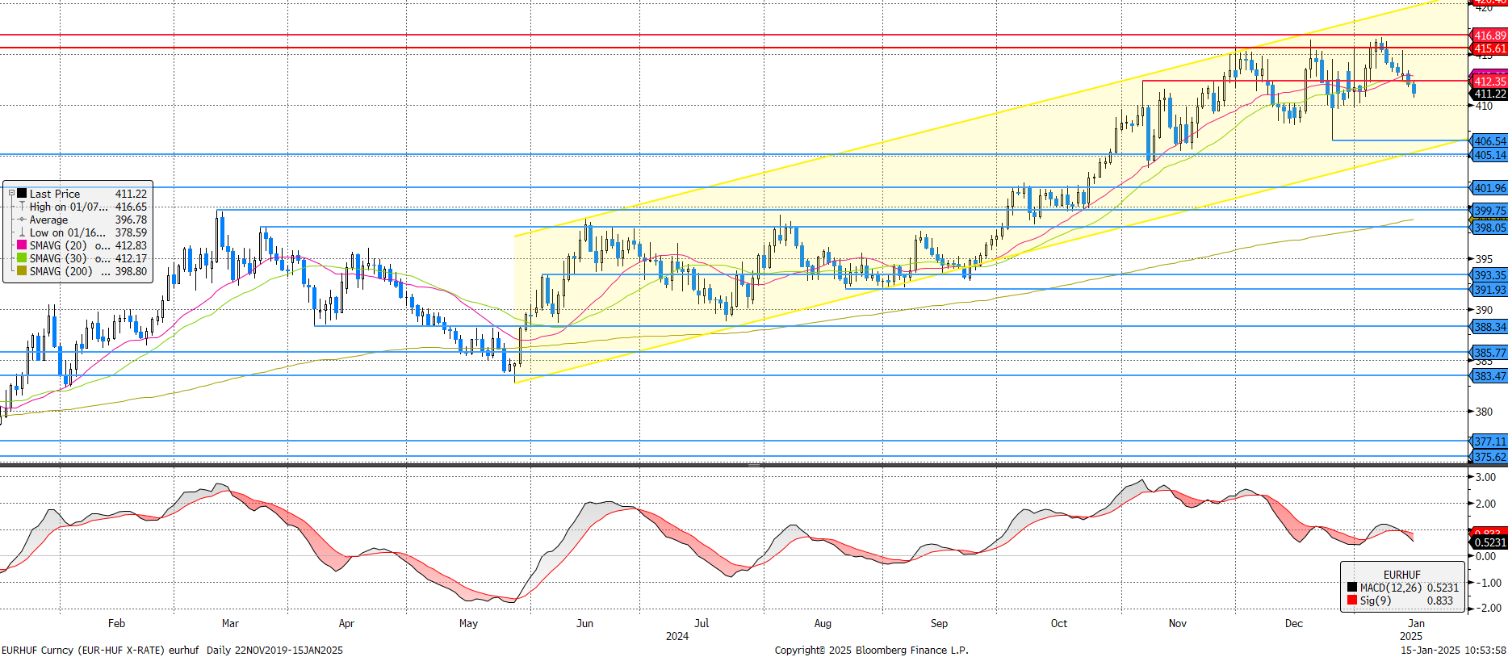Click the pink SMAVG (20) swatch

(x=22, y=245)
